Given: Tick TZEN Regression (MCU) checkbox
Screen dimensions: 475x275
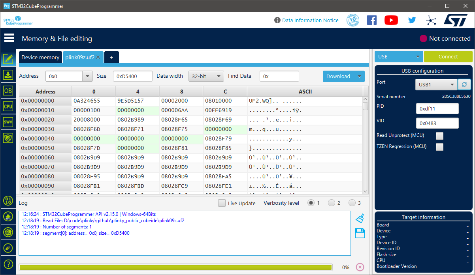Looking at the screenshot, I should [439, 147].
